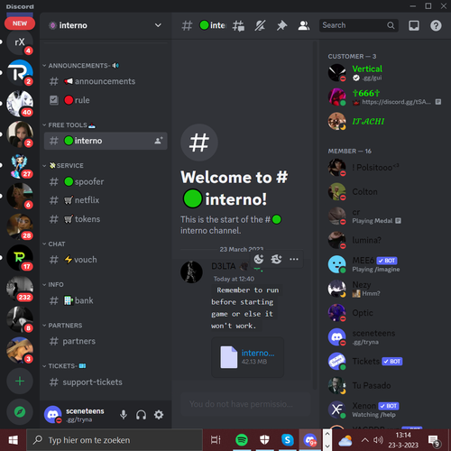Viewport: 451px width, 451px height.
Task: Click D3LTA's message avatar
Action: (191, 272)
